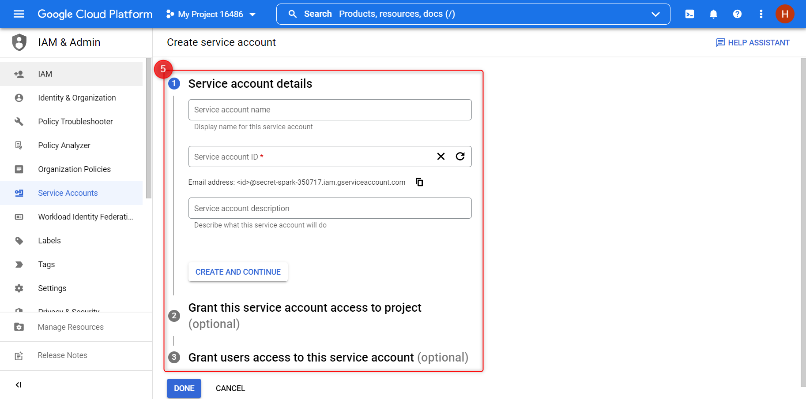
Task: Open Release Notes from the sidebar
Action: (x=62, y=355)
